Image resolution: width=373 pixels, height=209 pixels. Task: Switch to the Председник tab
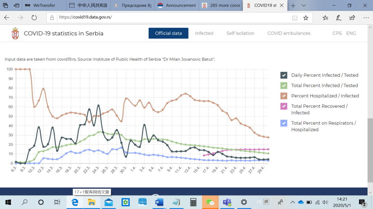click(133, 6)
